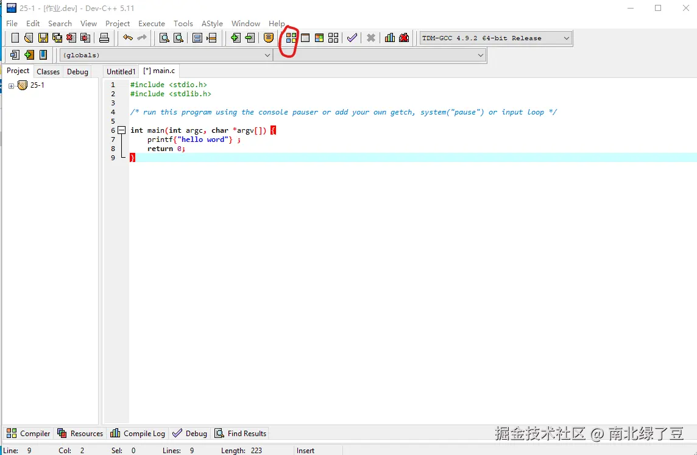697x455 pixels.
Task: Open the Tools menu
Action: [x=183, y=24]
